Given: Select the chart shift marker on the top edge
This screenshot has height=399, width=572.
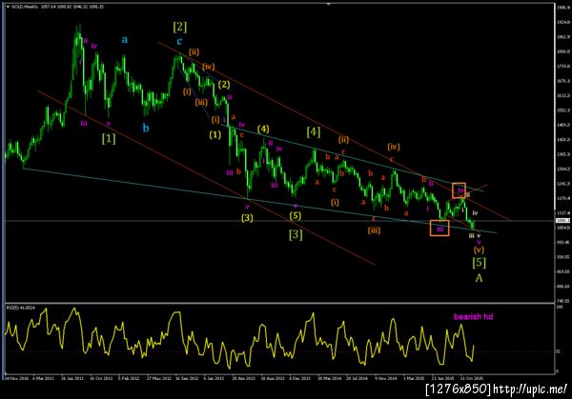Looking at the screenshot, I should point(329,5).
